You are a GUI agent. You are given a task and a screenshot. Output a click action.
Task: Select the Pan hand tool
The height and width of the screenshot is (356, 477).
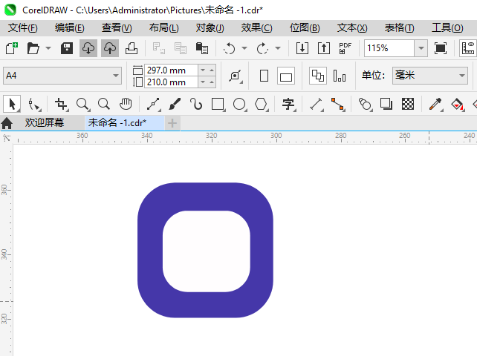tap(126, 104)
